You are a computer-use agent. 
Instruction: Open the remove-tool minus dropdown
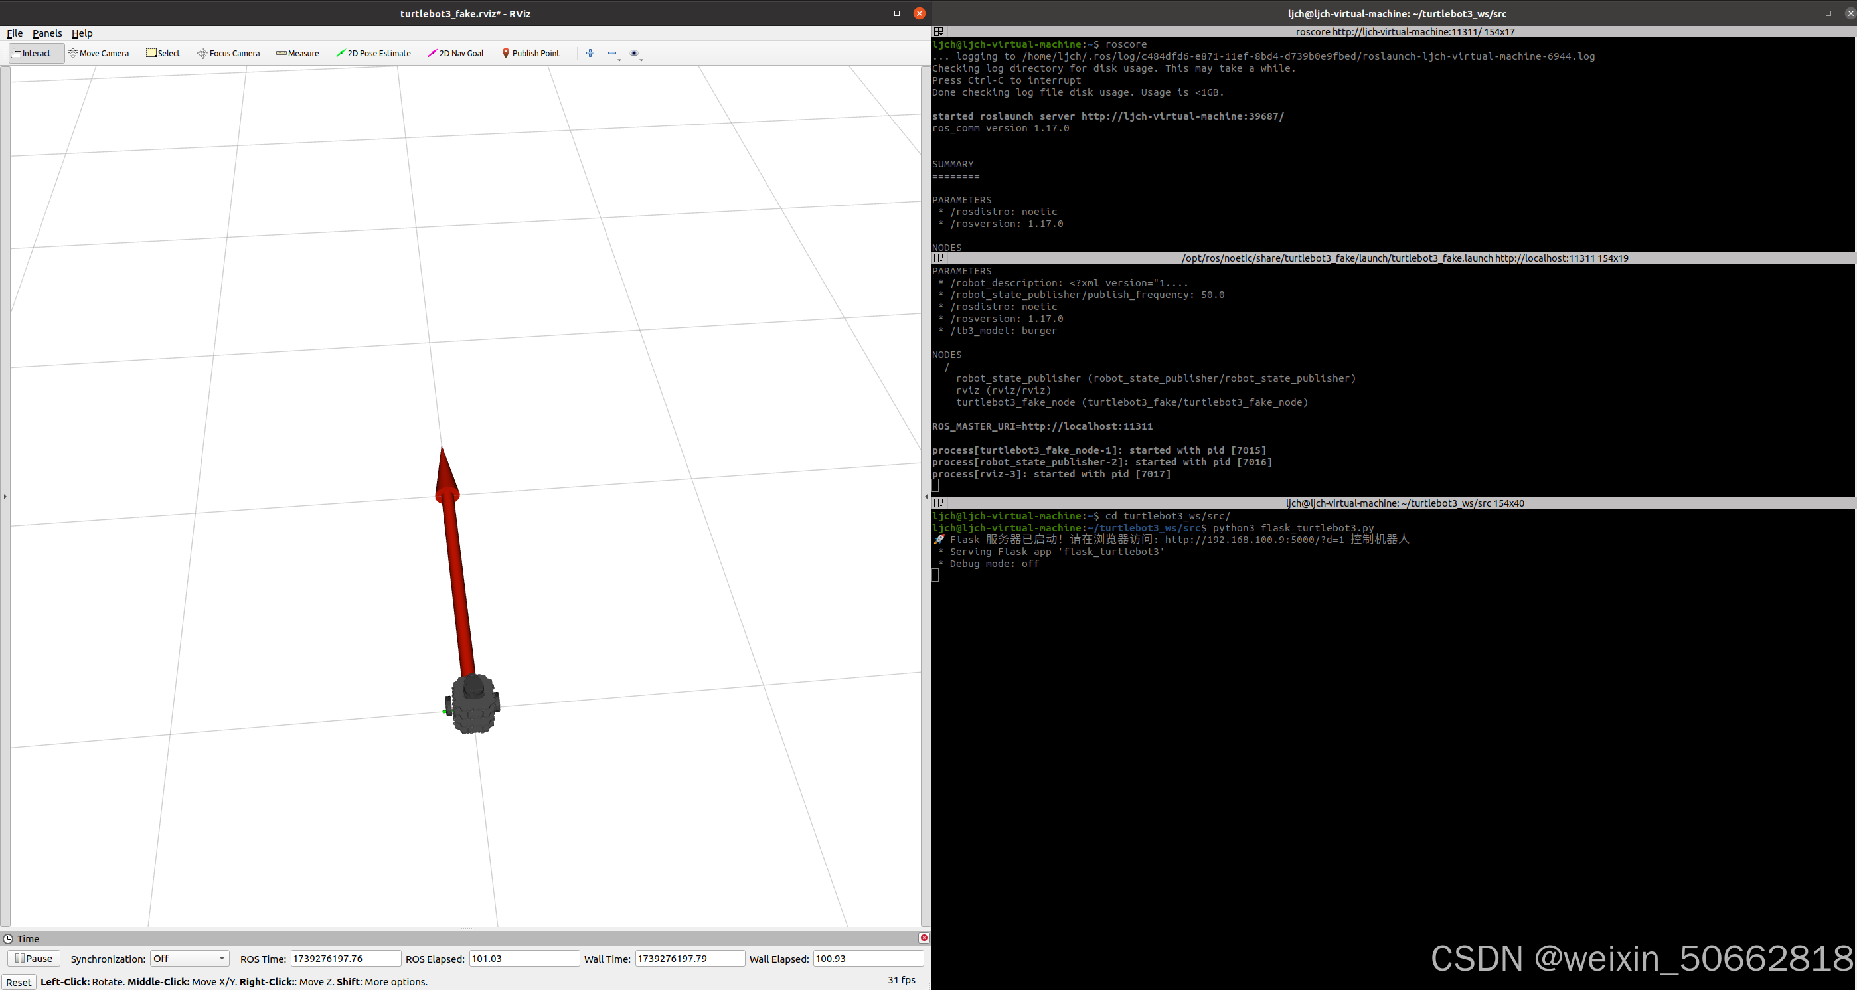pos(613,54)
